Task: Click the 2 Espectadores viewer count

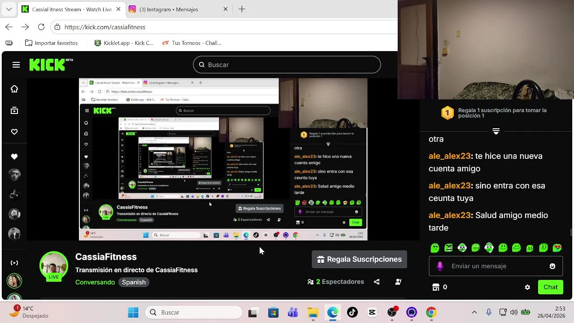Action: (336, 282)
